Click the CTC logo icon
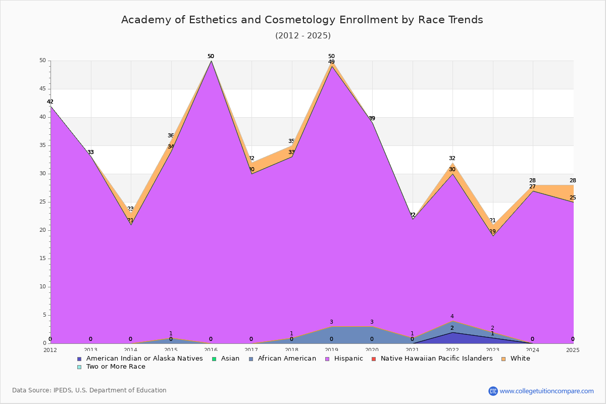 pos(493,391)
